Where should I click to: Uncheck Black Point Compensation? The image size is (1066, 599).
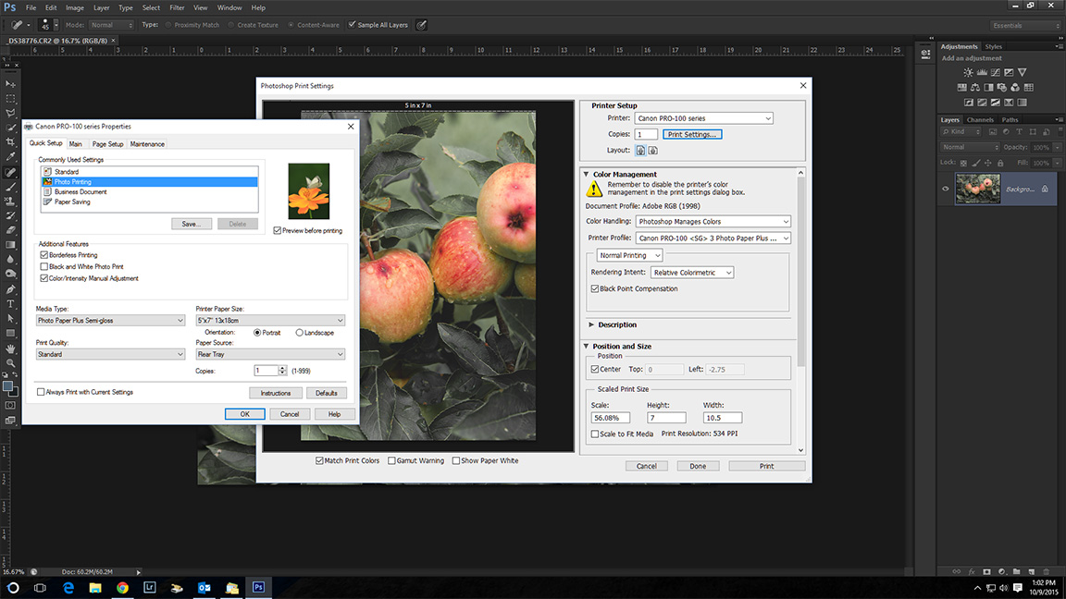point(594,287)
